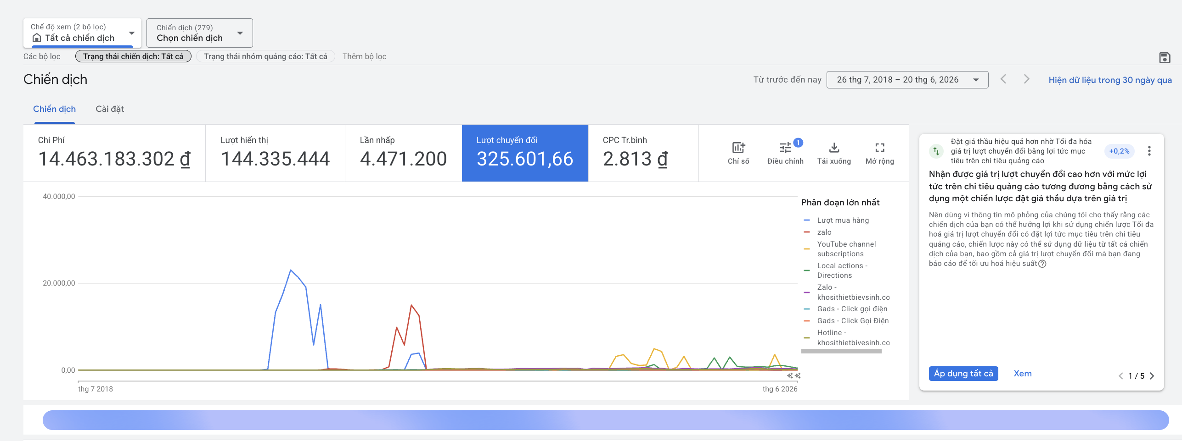Click the chart sparkle insights icon
This screenshot has width=1182, height=441.
tap(794, 375)
